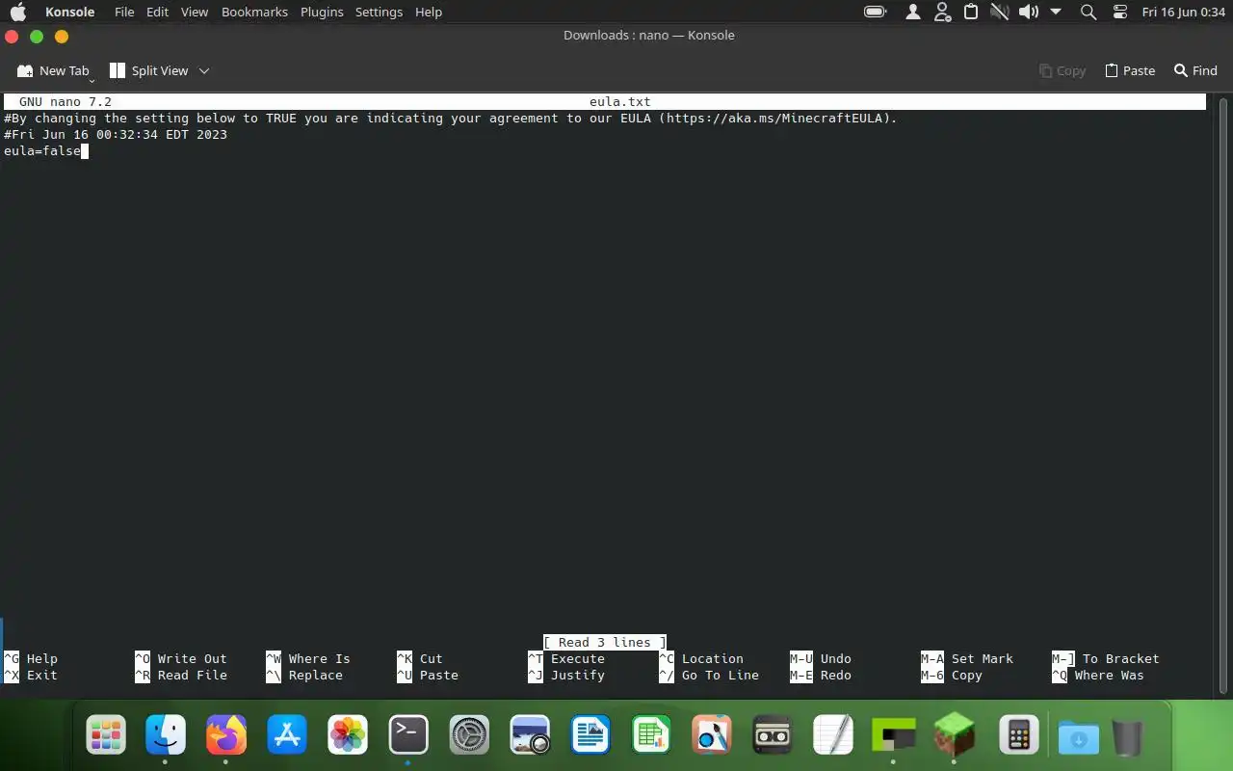Open the Help menu
The width and height of the screenshot is (1233, 771).
pos(429,12)
